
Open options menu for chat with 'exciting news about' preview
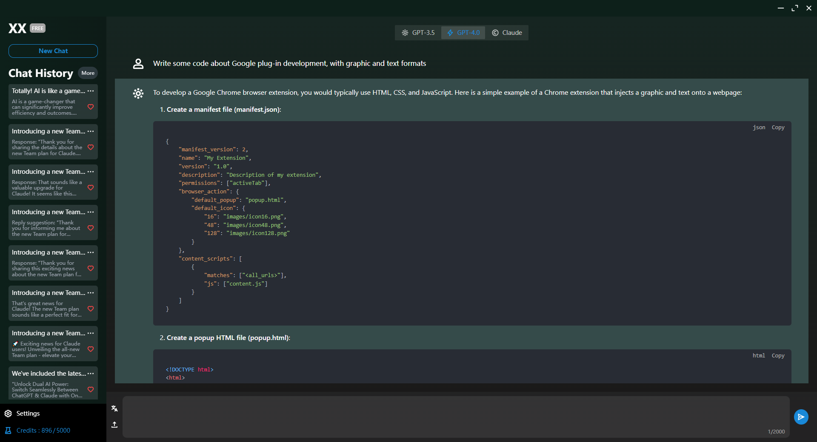click(91, 252)
